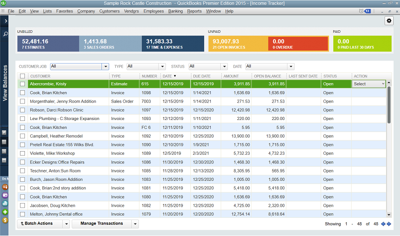The image size is (400, 236).
Task: Click the gold dollar sign sidebar icon
Action: click(x=5, y=220)
